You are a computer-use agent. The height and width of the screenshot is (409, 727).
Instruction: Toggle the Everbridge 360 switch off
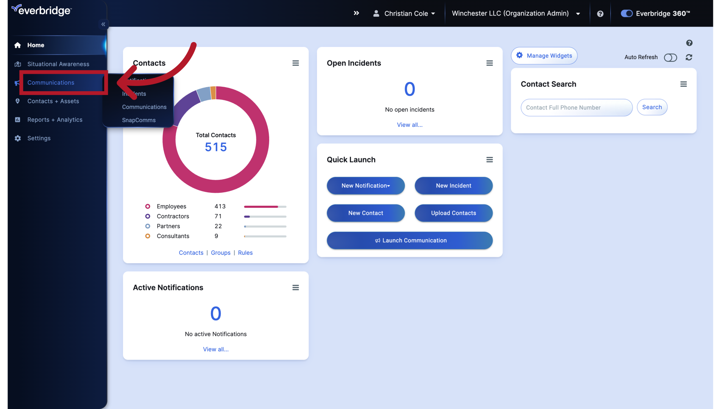(x=626, y=13)
